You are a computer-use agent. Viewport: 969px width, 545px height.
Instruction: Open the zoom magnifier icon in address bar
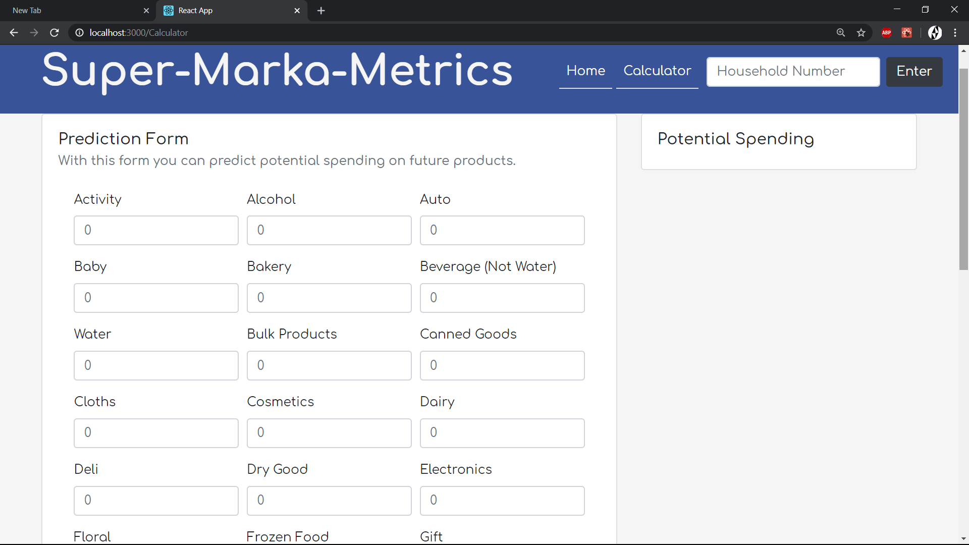[841, 33]
